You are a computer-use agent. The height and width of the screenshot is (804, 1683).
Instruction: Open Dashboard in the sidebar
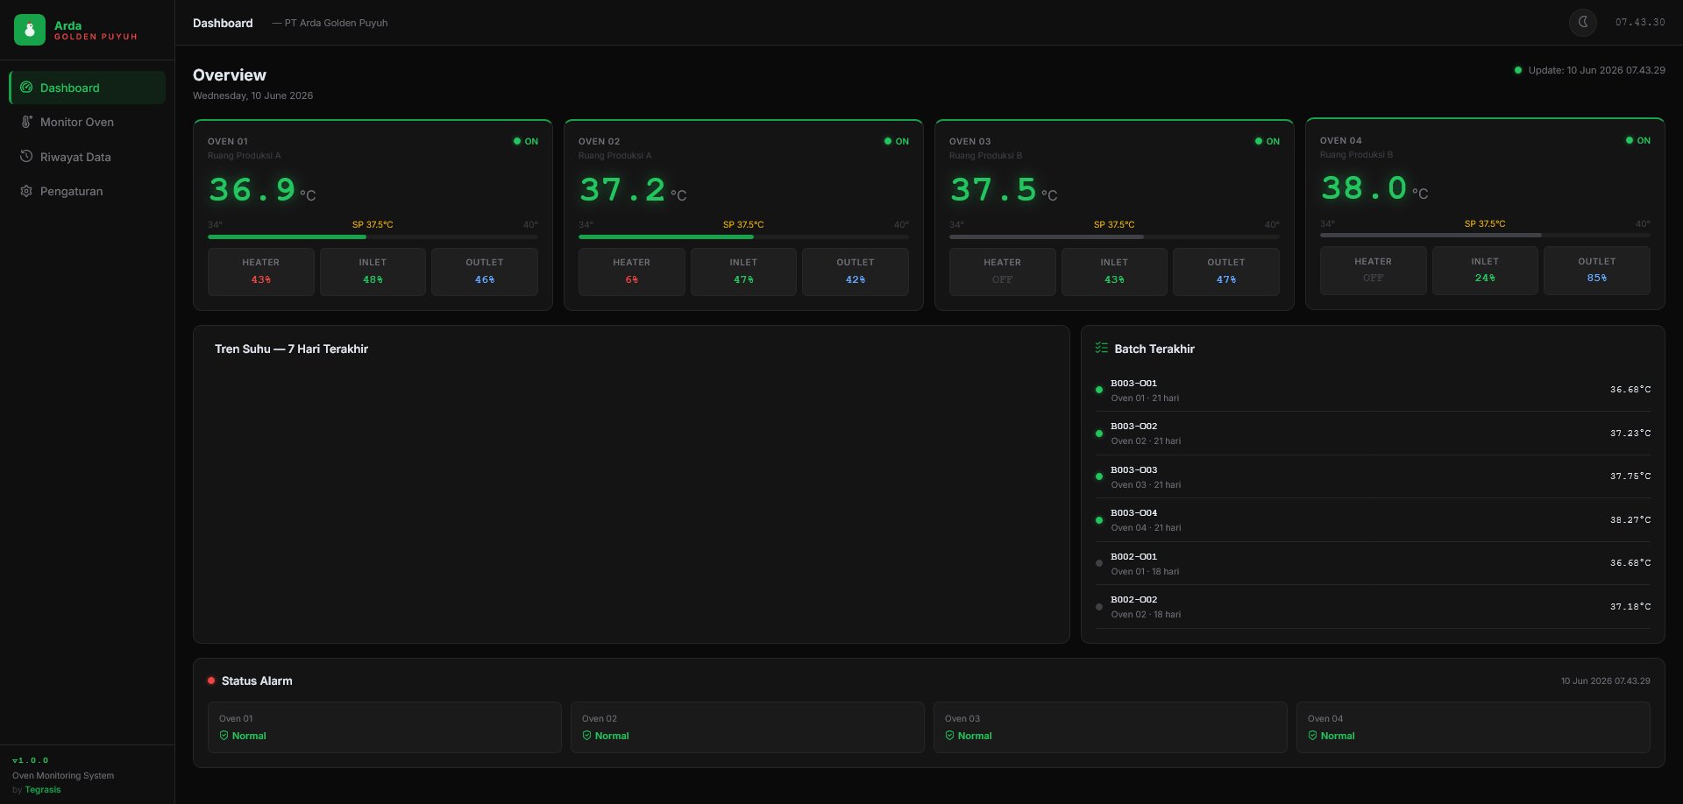point(87,88)
